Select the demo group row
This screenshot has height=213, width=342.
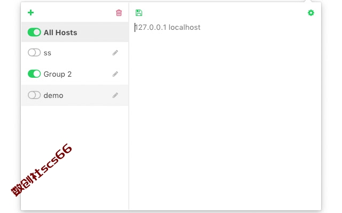coord(75,95)
